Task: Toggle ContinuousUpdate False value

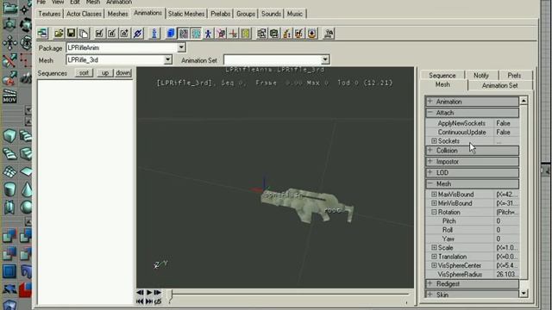Action: point(506,132)
